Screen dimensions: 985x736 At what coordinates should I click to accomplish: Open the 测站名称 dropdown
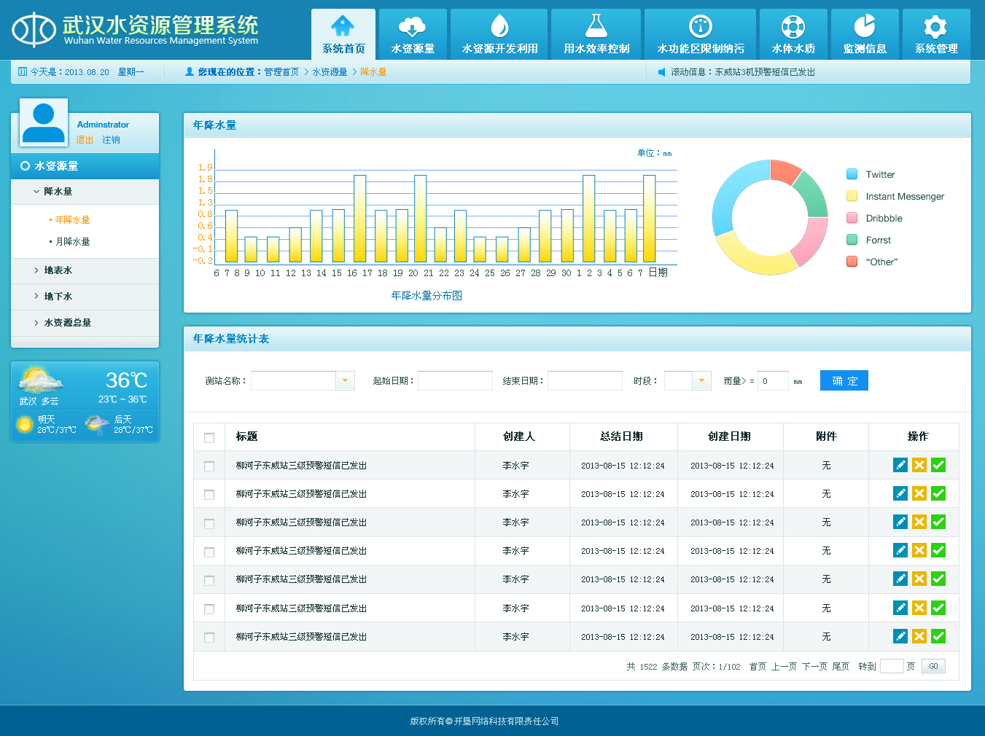pyautogui.click(x=345, y=380)
